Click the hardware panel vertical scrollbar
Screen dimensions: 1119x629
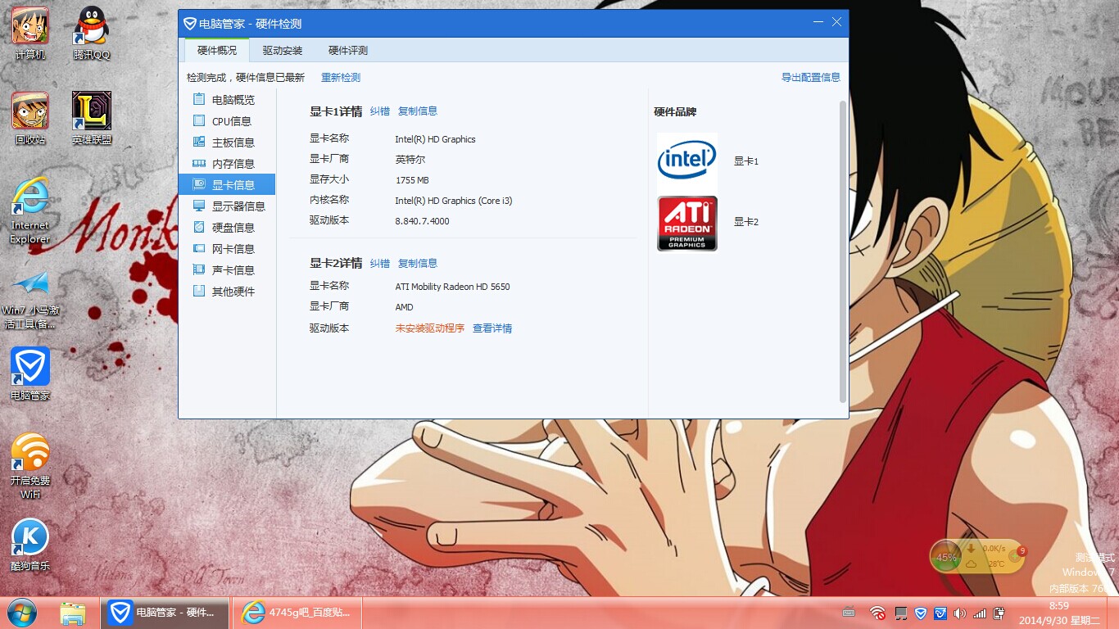coord(843,251)
